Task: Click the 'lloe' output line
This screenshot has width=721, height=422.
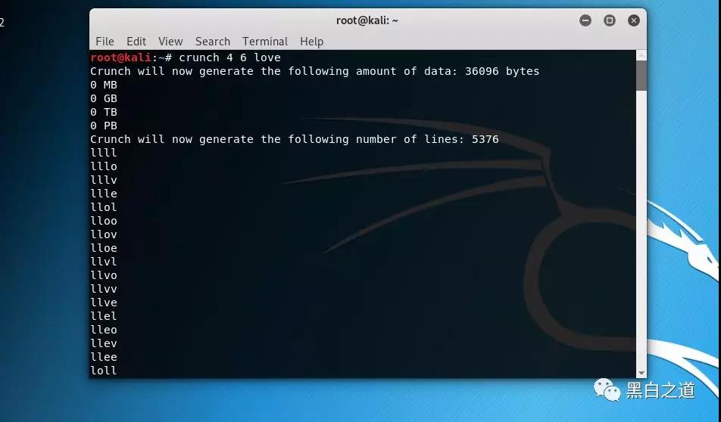Action: point(104,248)
